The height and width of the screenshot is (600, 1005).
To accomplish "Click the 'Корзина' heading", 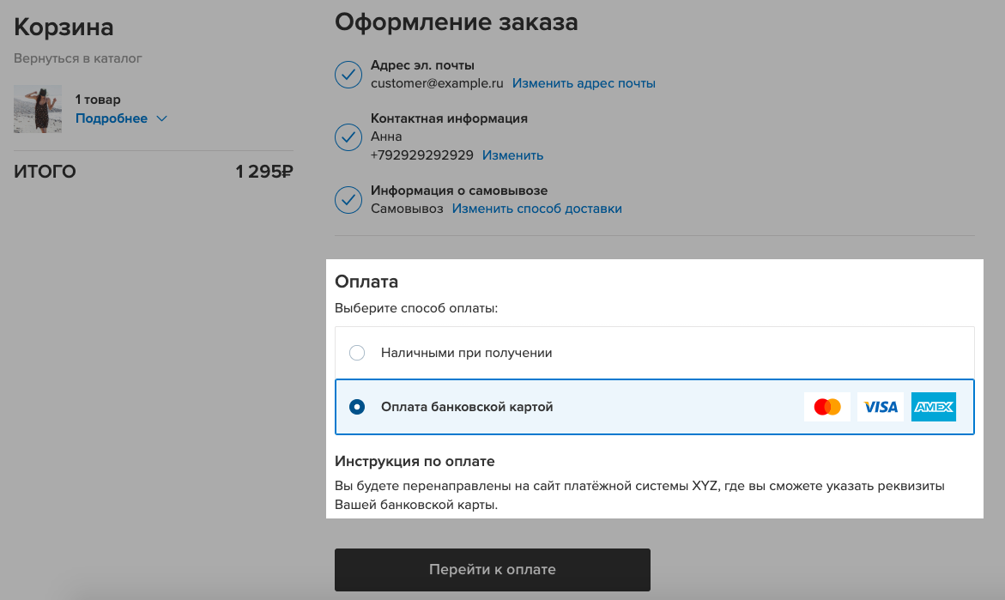I will point(64,27).
